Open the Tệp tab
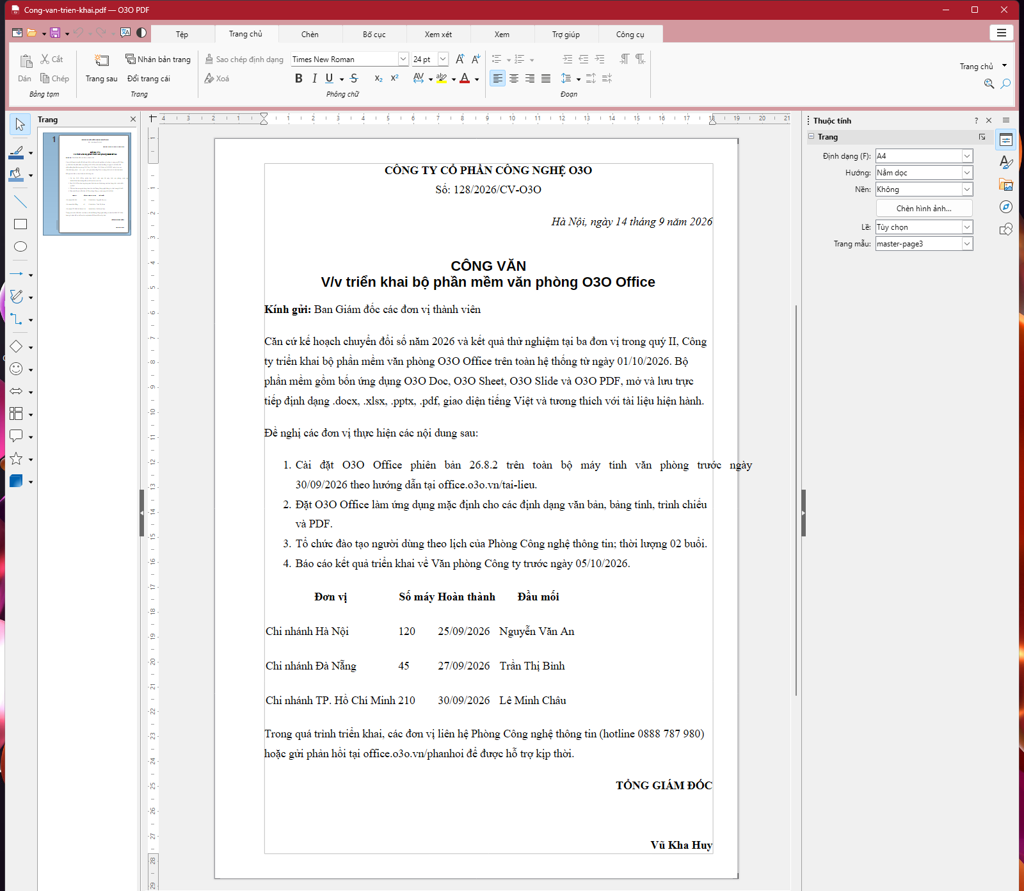This screenshot has height=891, width=1024. pyautogui.click(x=182, y=34)
